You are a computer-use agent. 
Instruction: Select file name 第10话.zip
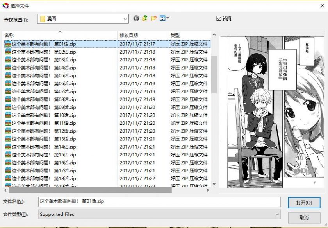[44, 115]
